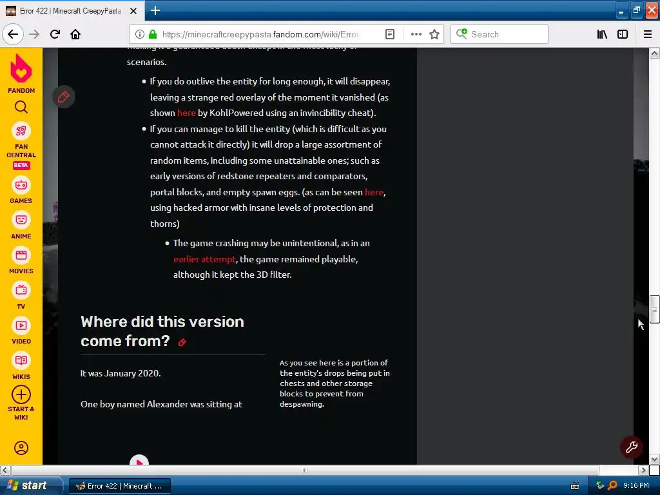Click the play button on video thumbnail
The image size is (660, 495).
[x=139, y=461]
